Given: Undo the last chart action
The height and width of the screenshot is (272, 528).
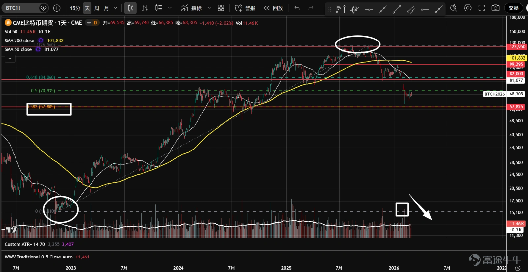Looking at the screenshot, I should coord(297,8).
